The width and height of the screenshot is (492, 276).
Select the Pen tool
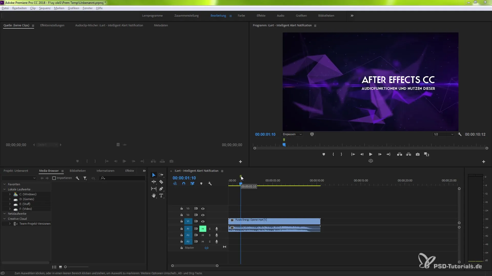161,189
